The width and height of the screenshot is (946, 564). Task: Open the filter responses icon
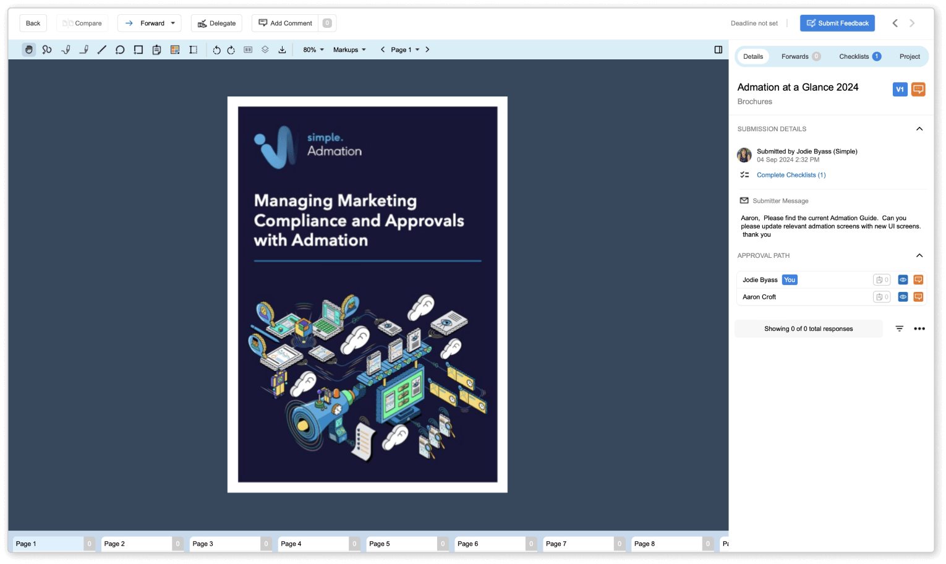pyautogui.click(x=900, y=328)
